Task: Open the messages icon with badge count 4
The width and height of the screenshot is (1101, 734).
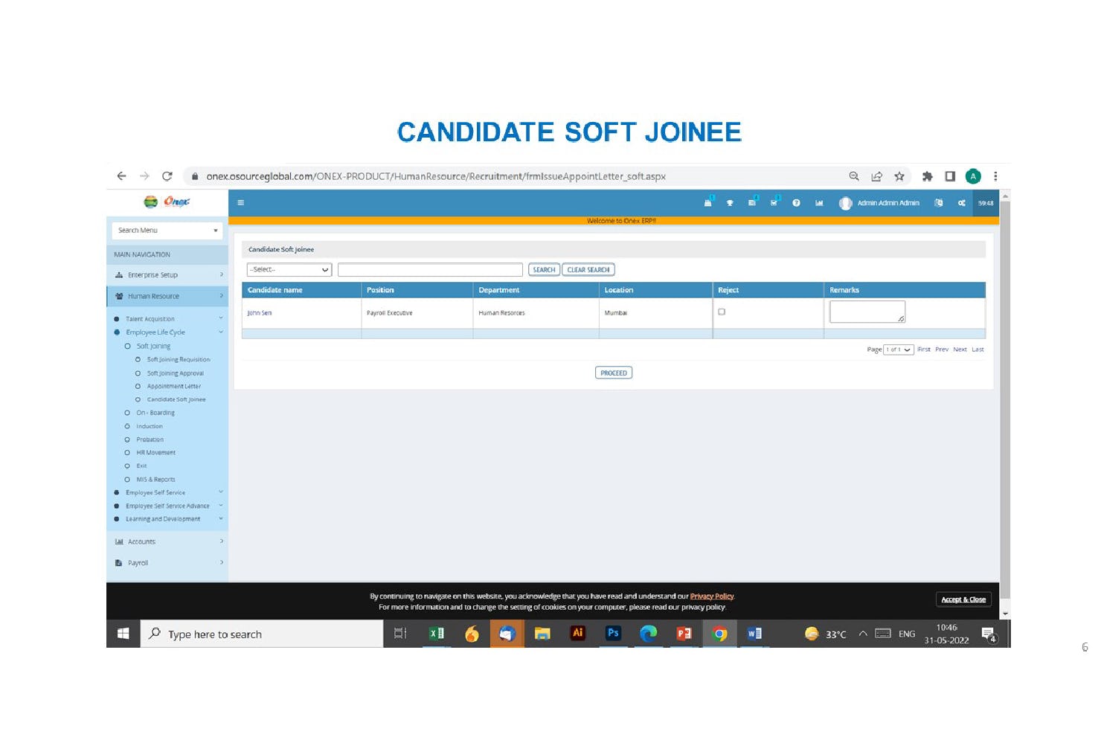Action: point(753,202)
